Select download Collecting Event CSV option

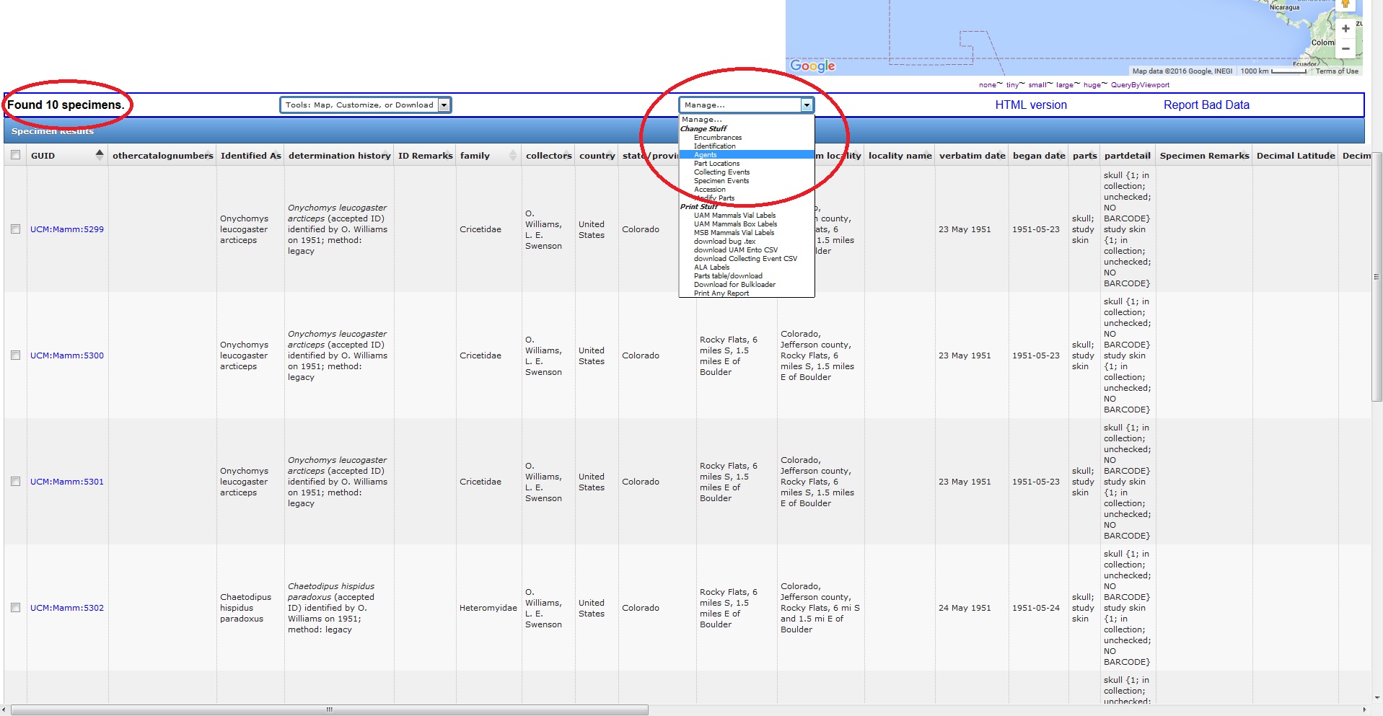(x=745, y=259)
